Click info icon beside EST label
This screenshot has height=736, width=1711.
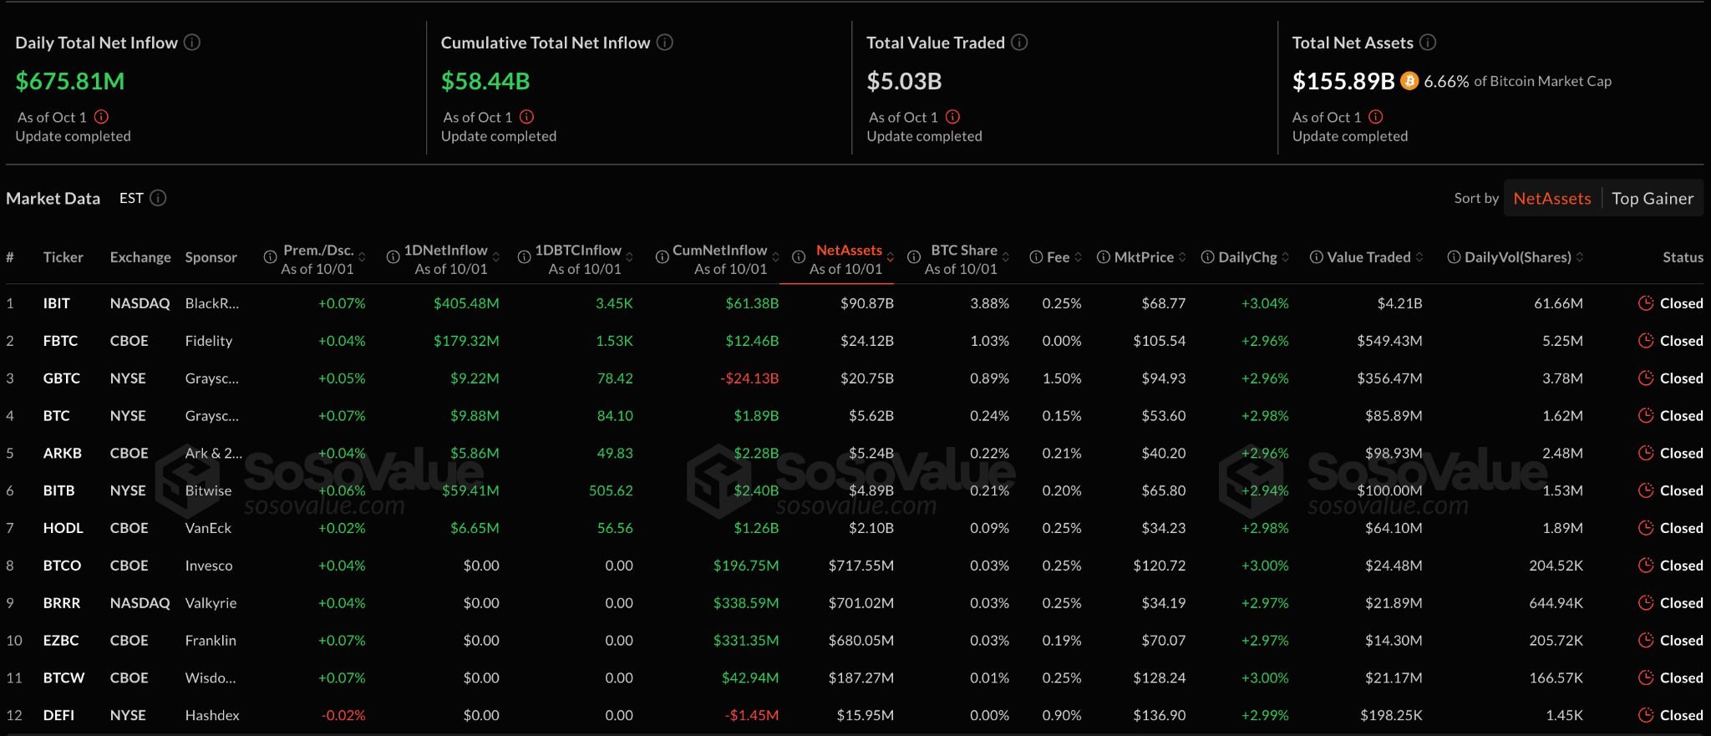coord(158,198)
